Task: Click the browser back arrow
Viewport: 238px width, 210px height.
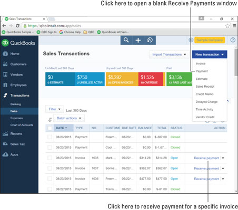Action: tap(4, 26)
